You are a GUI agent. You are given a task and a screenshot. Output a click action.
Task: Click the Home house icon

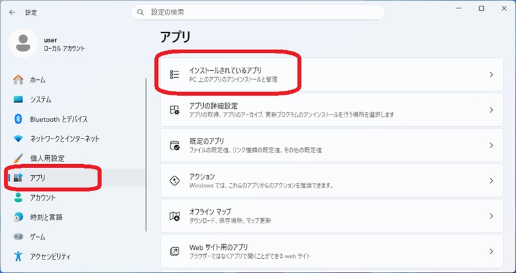click(18, 80)
